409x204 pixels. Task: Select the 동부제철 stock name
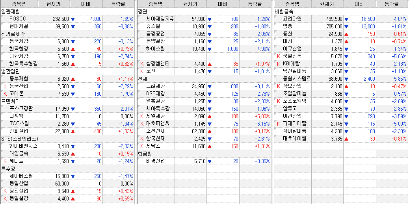(x=19, y=79)
